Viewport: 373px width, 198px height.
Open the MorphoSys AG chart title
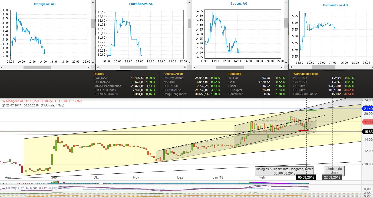coord(141,4)
